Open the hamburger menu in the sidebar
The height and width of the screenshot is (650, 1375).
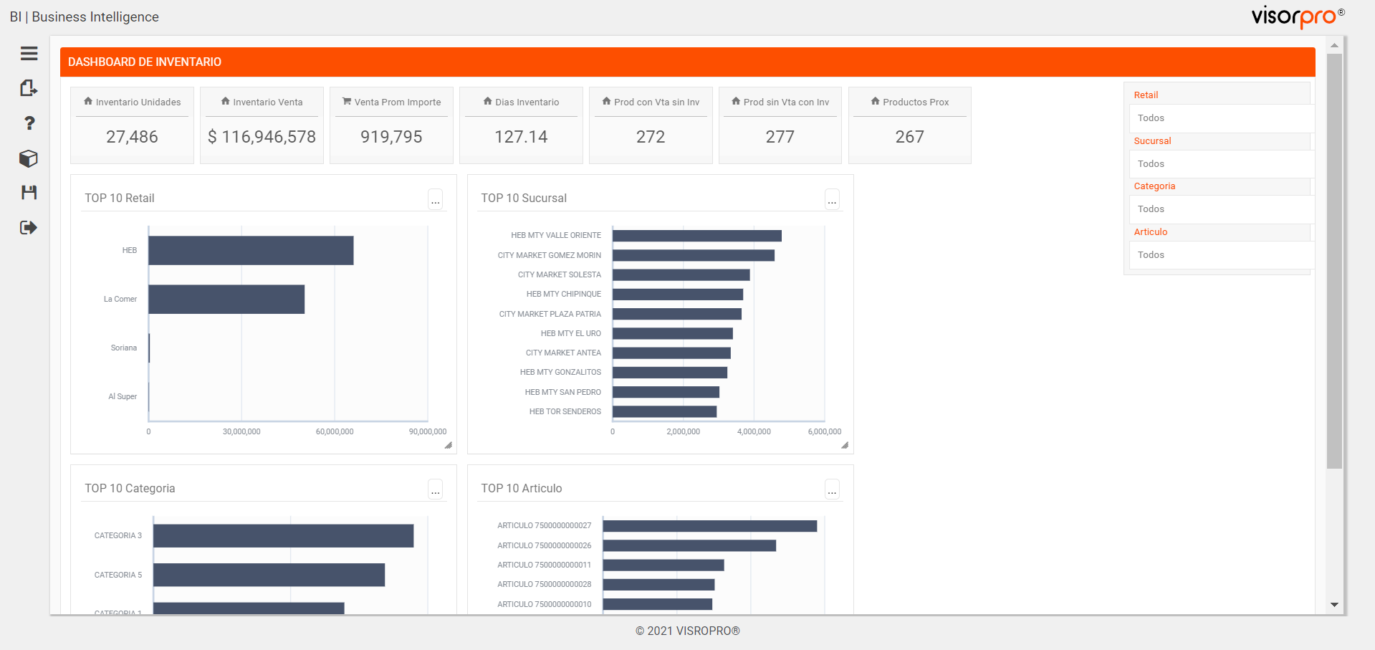[29, 53]
